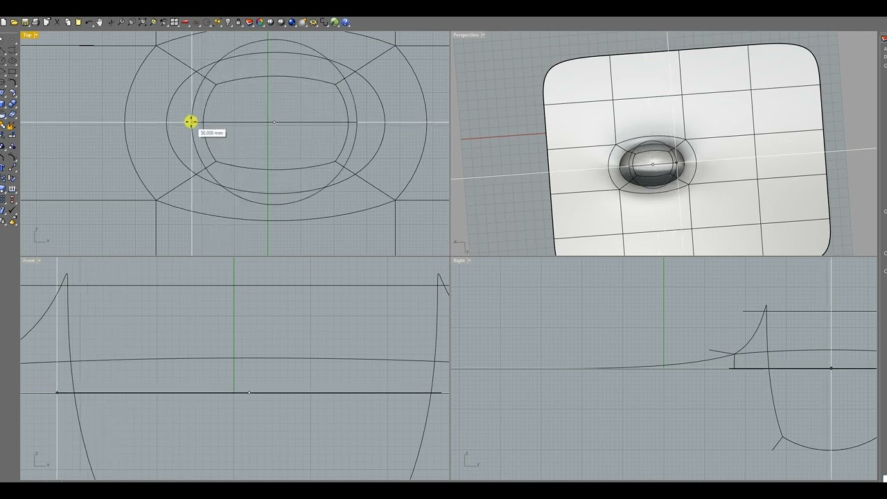The width and height of the screenshot is (887, 499).
Task: Click the green globe icon
Action: click(x=334, y=22)
